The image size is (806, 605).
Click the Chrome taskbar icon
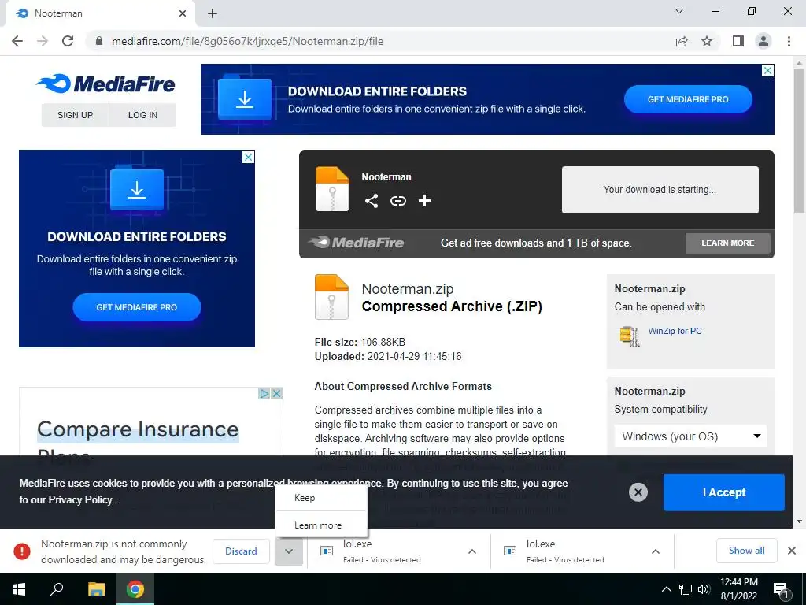coord(135,589)
